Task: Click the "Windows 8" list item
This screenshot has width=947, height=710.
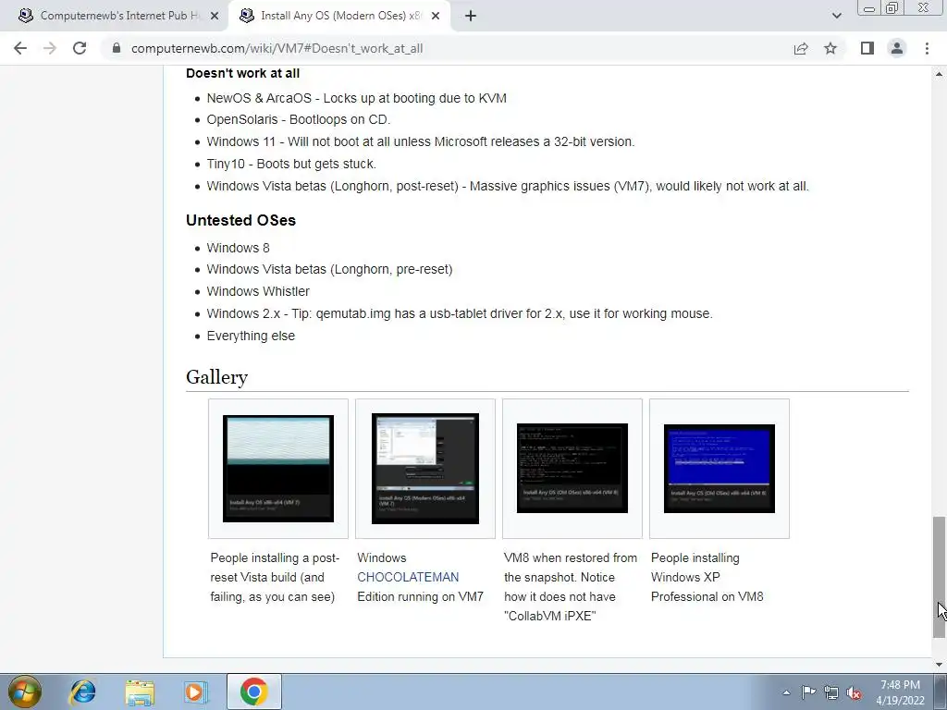Action: pos(238,248)
